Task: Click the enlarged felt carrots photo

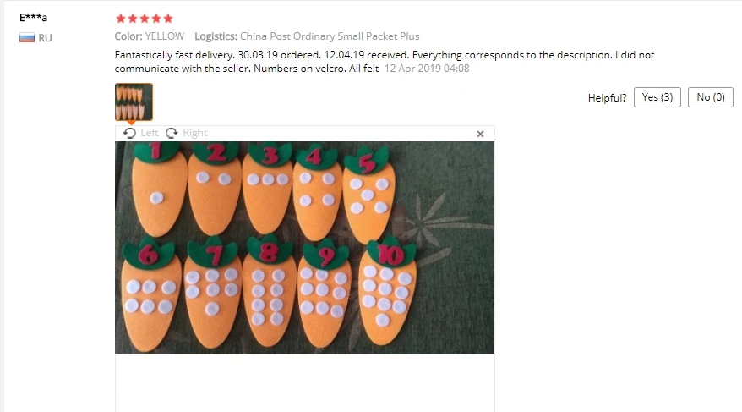Action: coord(305,248)
